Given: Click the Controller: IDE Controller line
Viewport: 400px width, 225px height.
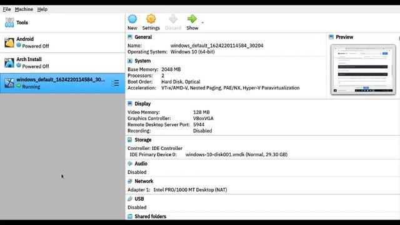Looking at the screenshot, I should pyautogui.click(x=155, y=148).
